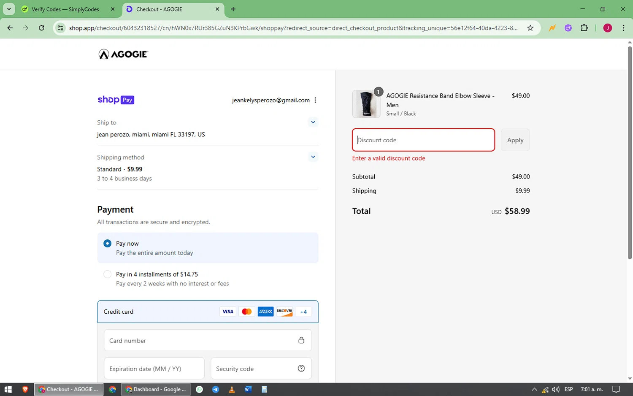
Task: Click the security code help question icon
Action: (x=301, y=369)
